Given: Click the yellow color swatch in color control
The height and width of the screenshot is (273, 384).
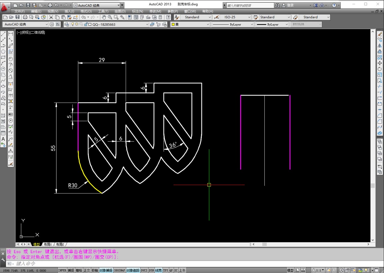Looking at the screenshot, I should 173,24.
